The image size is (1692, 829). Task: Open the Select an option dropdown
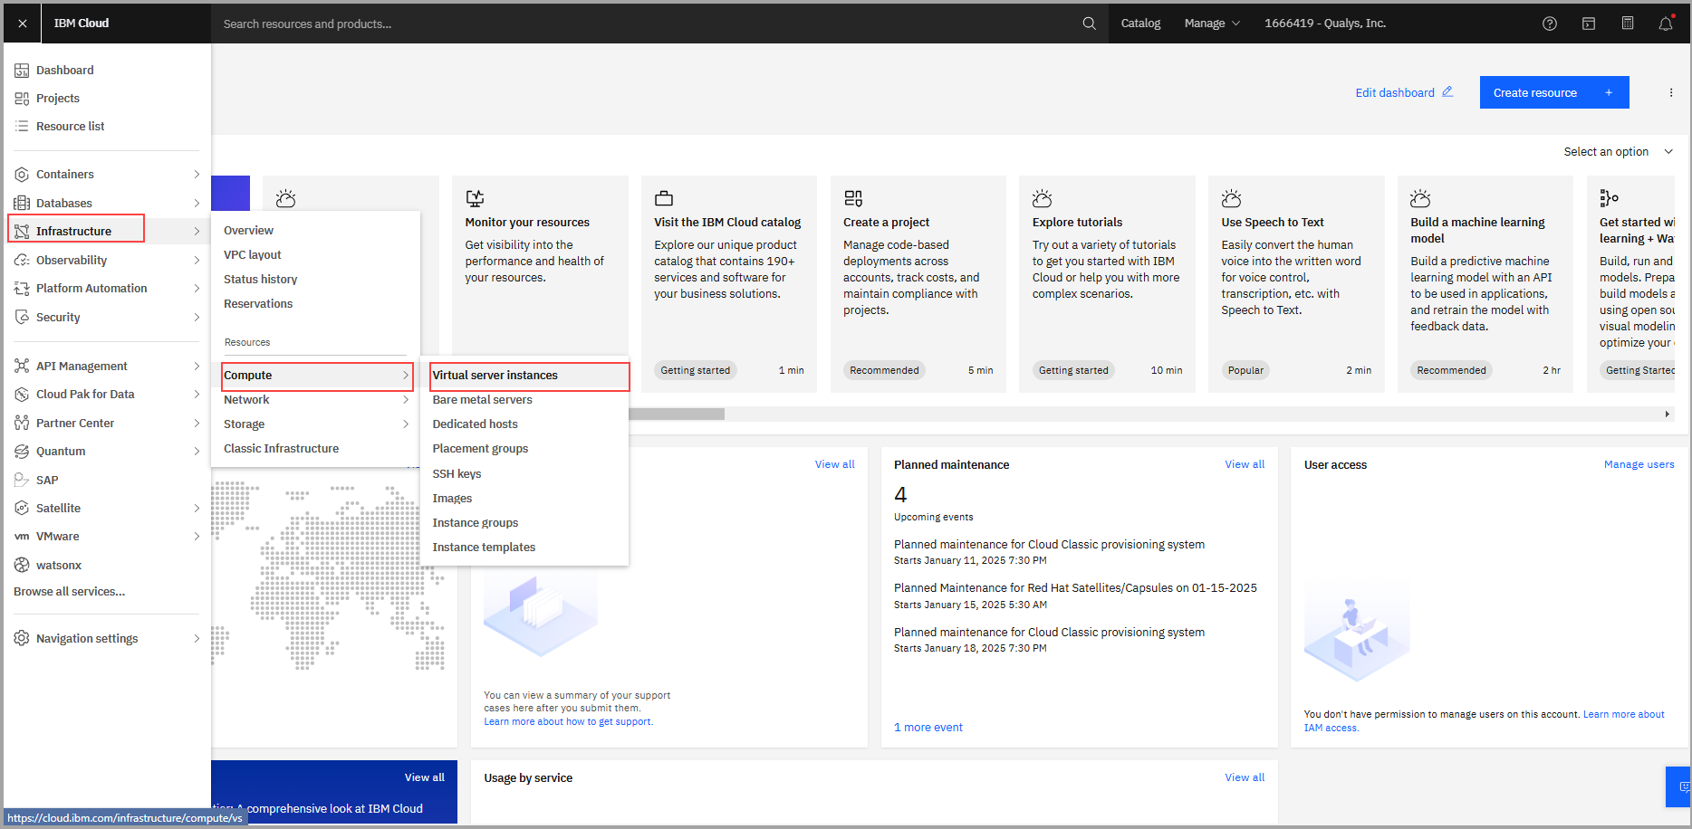point(1618,152)
